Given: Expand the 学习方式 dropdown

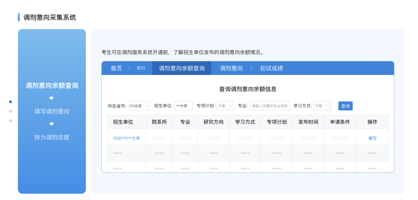Looking at the screenshot, I should 322,106.
